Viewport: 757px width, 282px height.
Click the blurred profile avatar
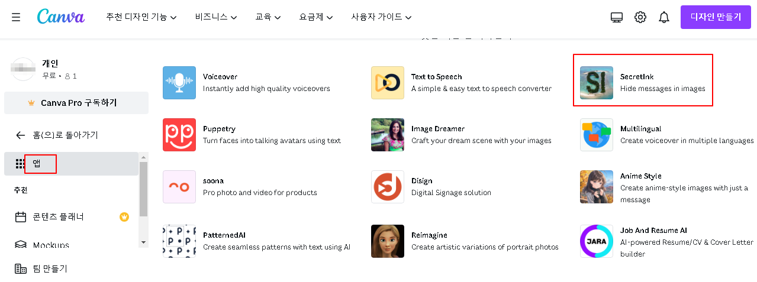click(x=23, y=69)
